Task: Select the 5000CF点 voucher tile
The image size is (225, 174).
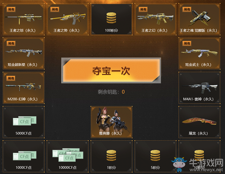Action: (x=24, y=122)
